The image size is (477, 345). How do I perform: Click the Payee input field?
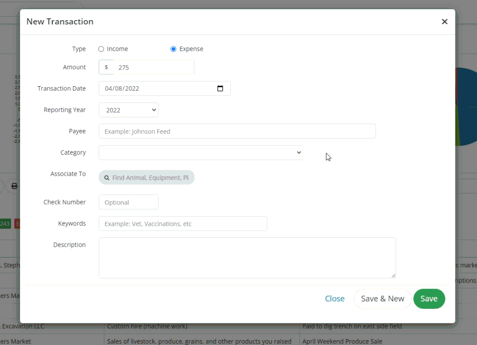pos(237,131)
